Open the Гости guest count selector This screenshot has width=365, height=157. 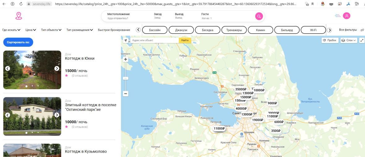click(x=207, y=16)
